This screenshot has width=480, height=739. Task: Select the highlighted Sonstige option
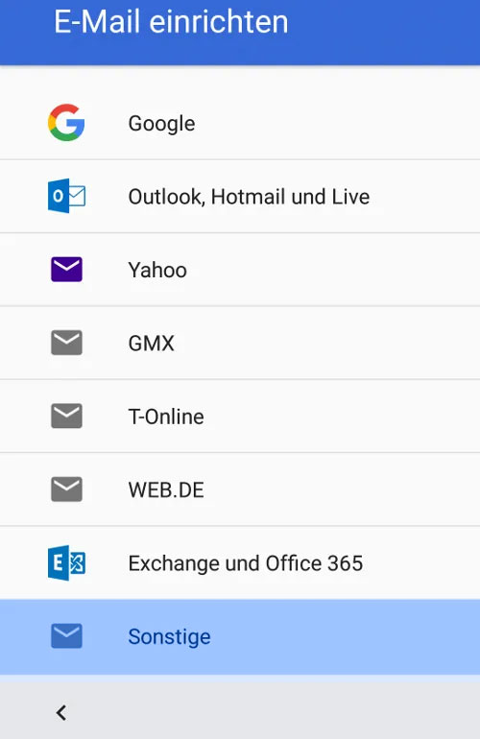click(x=240, y=636)
